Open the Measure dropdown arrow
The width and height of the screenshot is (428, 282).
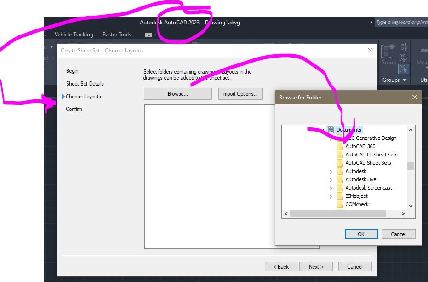tap(427, 68)
